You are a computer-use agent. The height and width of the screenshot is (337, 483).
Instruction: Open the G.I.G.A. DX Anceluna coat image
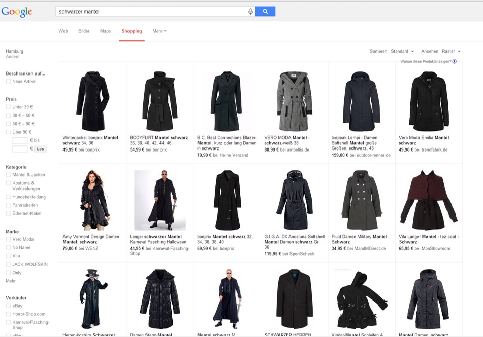294,200
